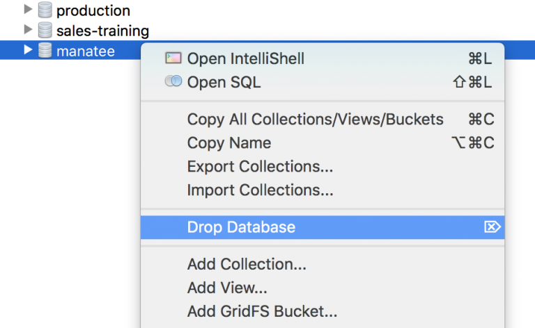Click the production database cylinder icon
This screenshot has width=535, height=328.
click(x=45, y=10)
